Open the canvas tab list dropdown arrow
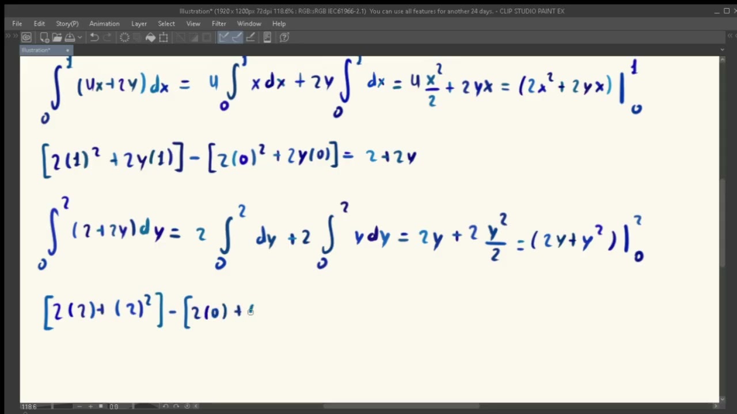Screen dimensions: 737x414 722,50
